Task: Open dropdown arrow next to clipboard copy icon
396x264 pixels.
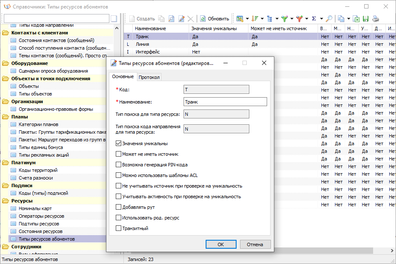Action: pos(349,19)
